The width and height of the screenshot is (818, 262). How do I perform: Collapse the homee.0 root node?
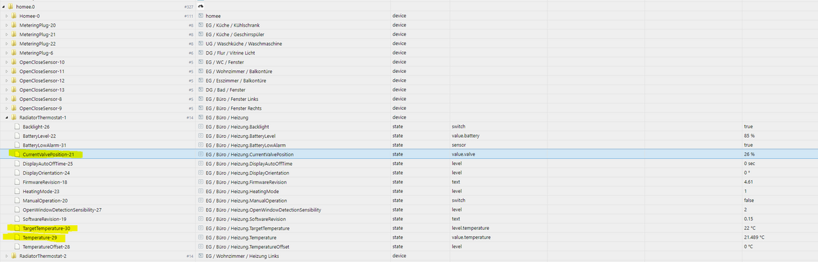tap(3, 6)
